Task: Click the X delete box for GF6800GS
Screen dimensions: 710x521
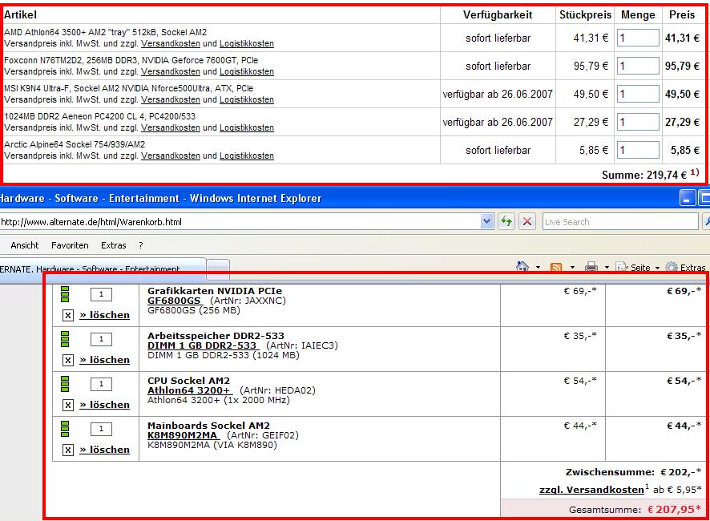Action: 68,315
